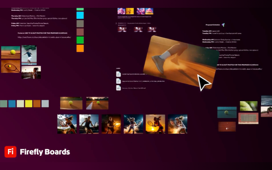The width and height of the screenshot is (272, 170).
Task: Click the tennis player in white shorts photo
Action: [x=29, y=54]
